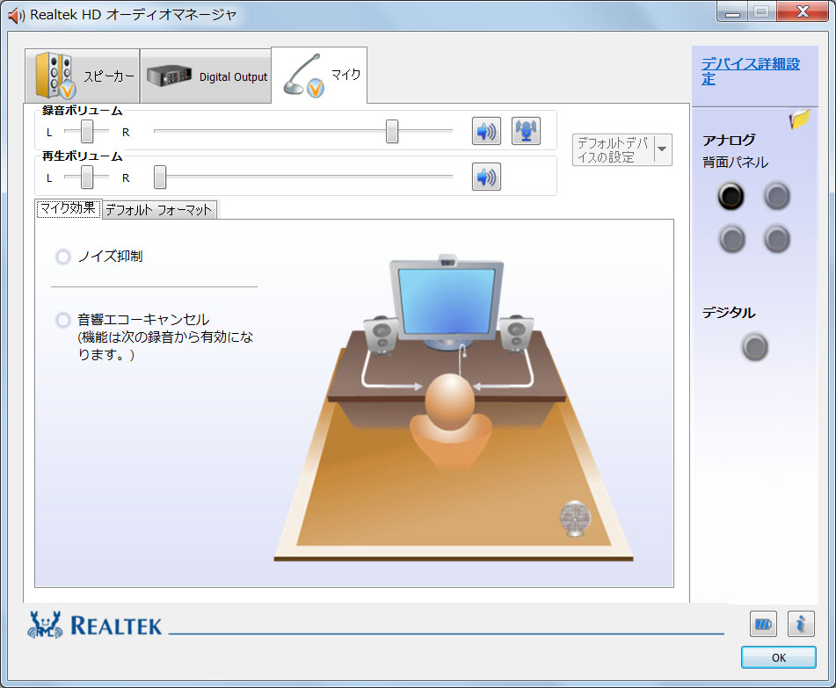Image resolution: width=836 pixels, height=688 pixels.
Task: Select the top-right gray analog jack
Action: coord(777,196)
